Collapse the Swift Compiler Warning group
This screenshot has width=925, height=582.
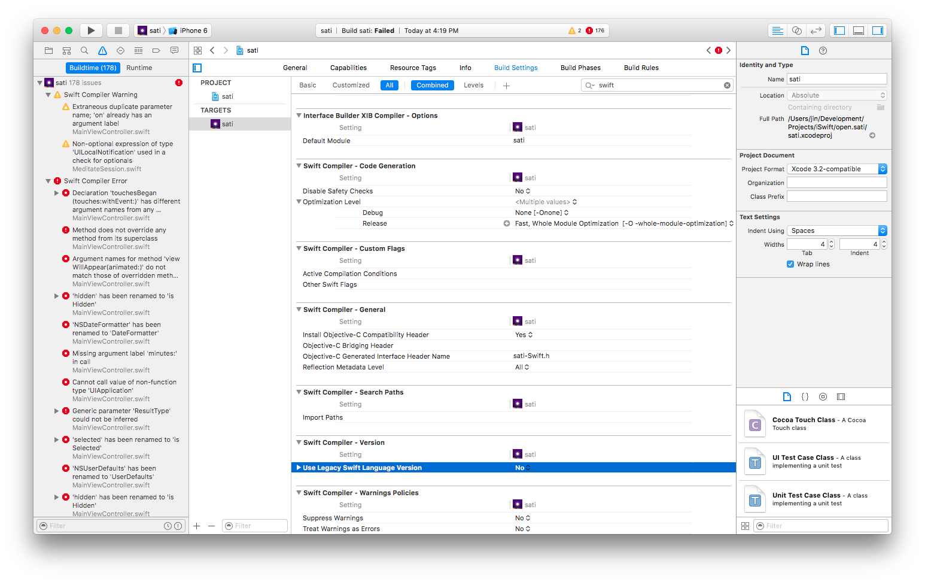point(48,95)
